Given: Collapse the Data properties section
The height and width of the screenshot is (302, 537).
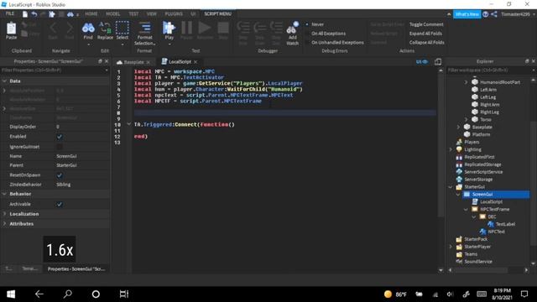Looking at the screenshot, I should (4, 81).
